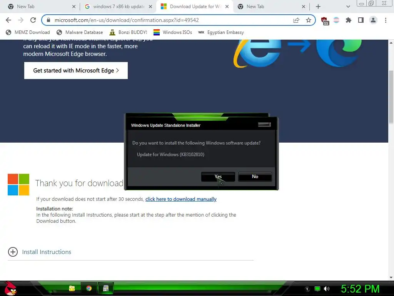The image size is (394, 296).
Task: Open the Egyptian Embassy bookmark
Action: 221,32
